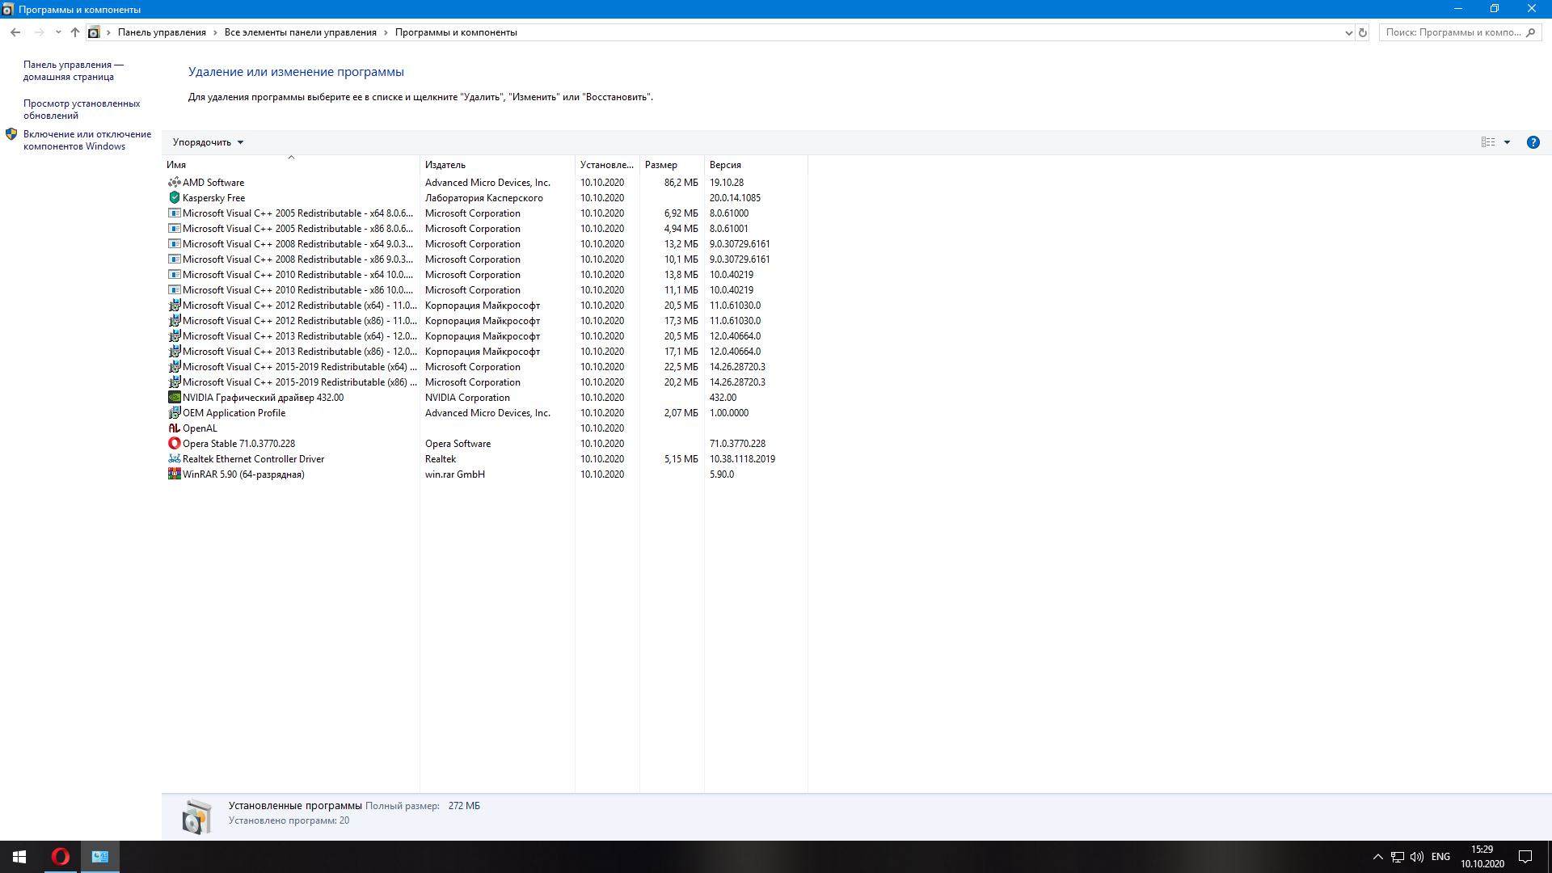
Task: Open the help question mark icon
Action: click(1533, 142)
